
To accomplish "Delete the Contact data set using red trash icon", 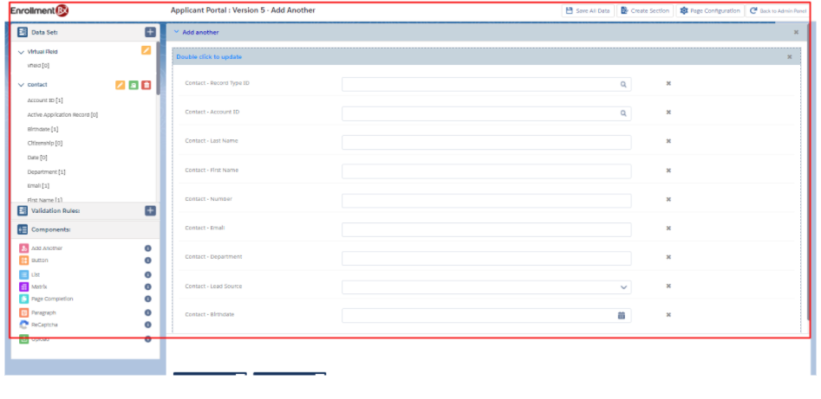I will coord(146,85).
